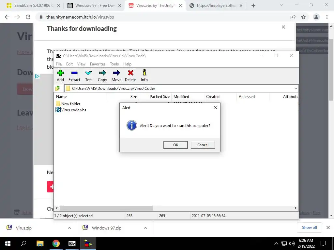Screen dimensions: 334x250
Task: Click OK in the Alert dialog
Action: point(175,145)
